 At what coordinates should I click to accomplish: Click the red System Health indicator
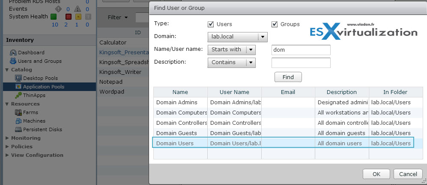(69, 17)
